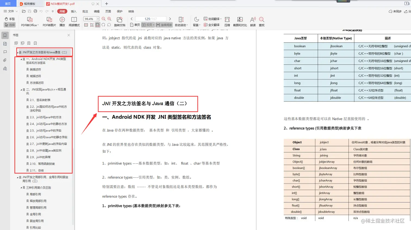Image resolution: width=411 pixels, height=230 pixels.
Task: Open the attachments paperclip sidebar icon
Action: pos(5,60)
